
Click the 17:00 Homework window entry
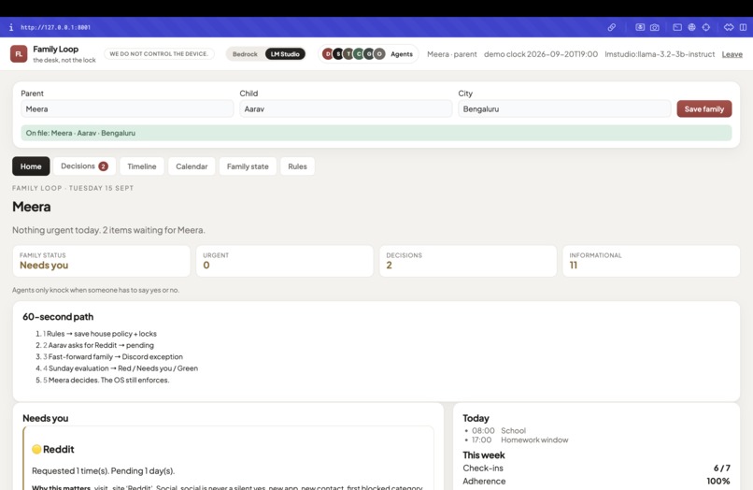coord(519,440)
